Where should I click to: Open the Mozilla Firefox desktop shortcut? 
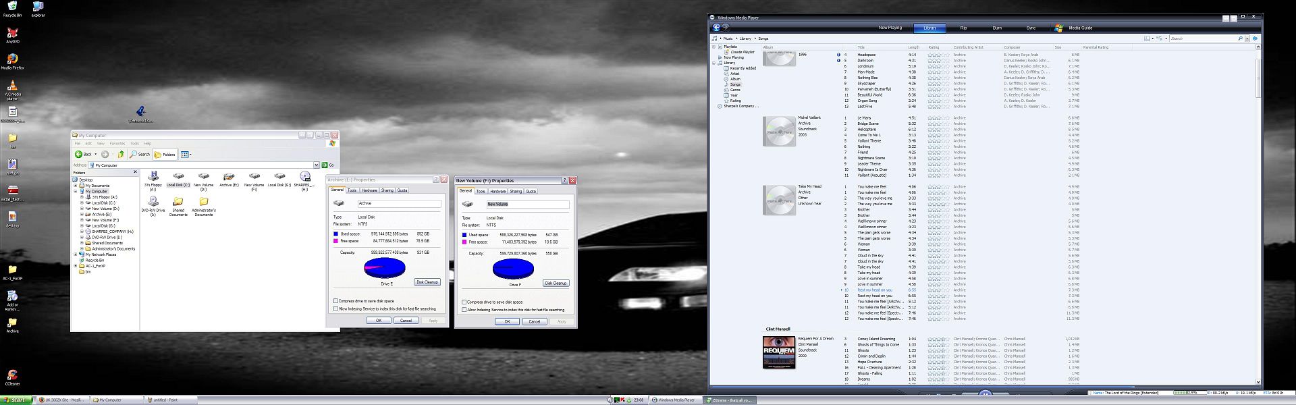tap(12, 59)
